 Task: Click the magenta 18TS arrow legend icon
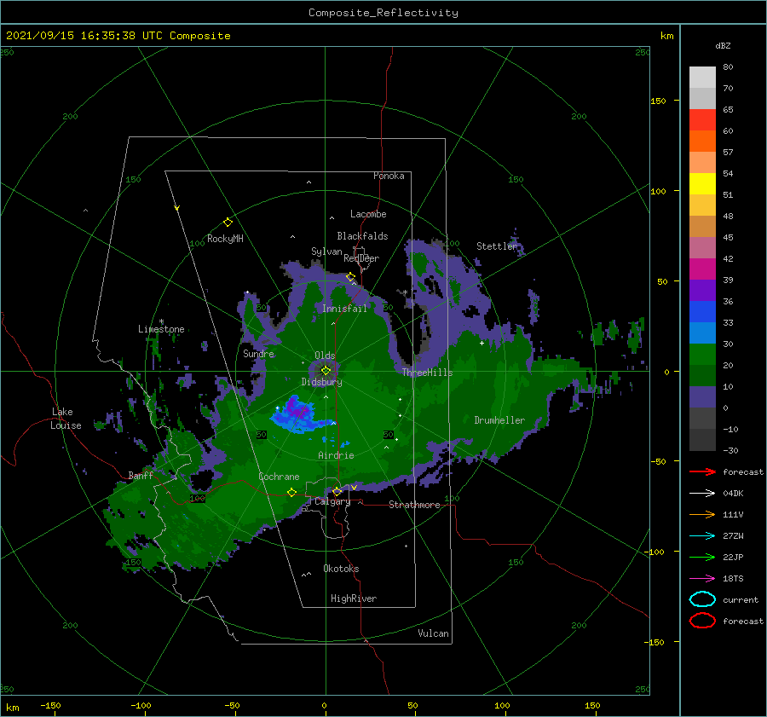[x=702, y=579]
